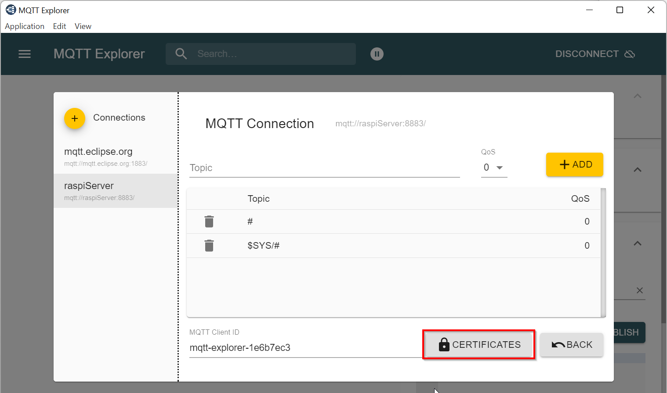Delete the # topic subscription
This screenshot has height=393, width=667.
point(209,222)
